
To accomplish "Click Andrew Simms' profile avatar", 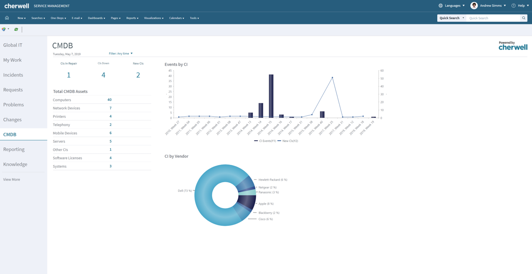I will 474,6.
